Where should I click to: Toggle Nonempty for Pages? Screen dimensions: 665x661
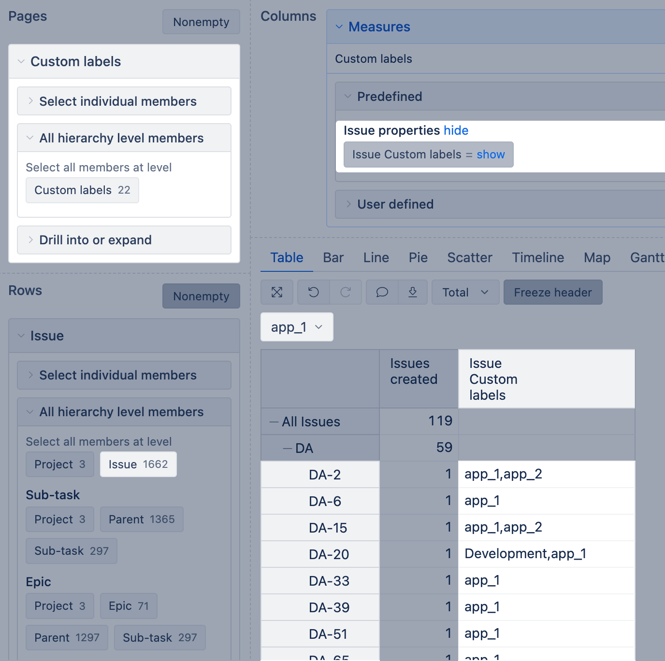coord(201,22)
